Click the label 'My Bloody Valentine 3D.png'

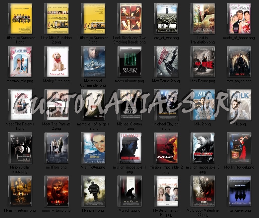coord(203,213)
